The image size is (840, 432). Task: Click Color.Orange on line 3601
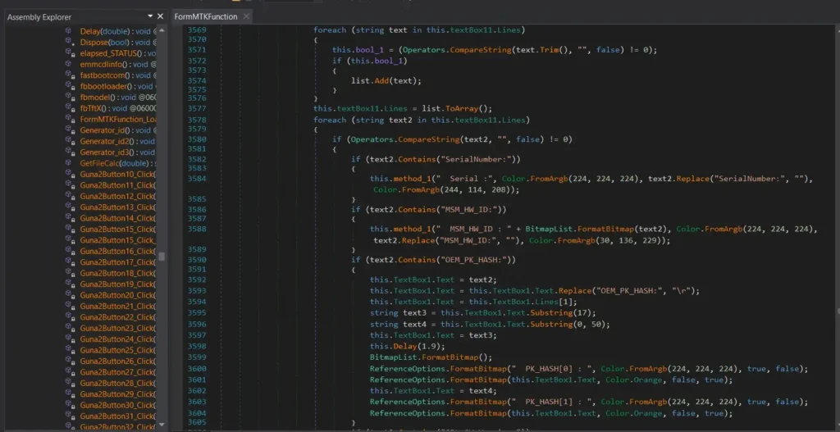tap(634, 380)
